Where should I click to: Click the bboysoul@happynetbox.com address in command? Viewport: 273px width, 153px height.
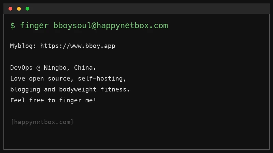tap(111, 26)
